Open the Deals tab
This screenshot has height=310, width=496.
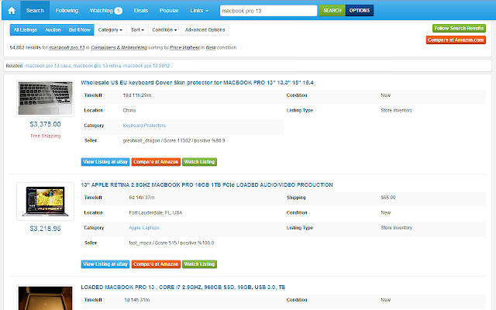click(x=141, y=10)
